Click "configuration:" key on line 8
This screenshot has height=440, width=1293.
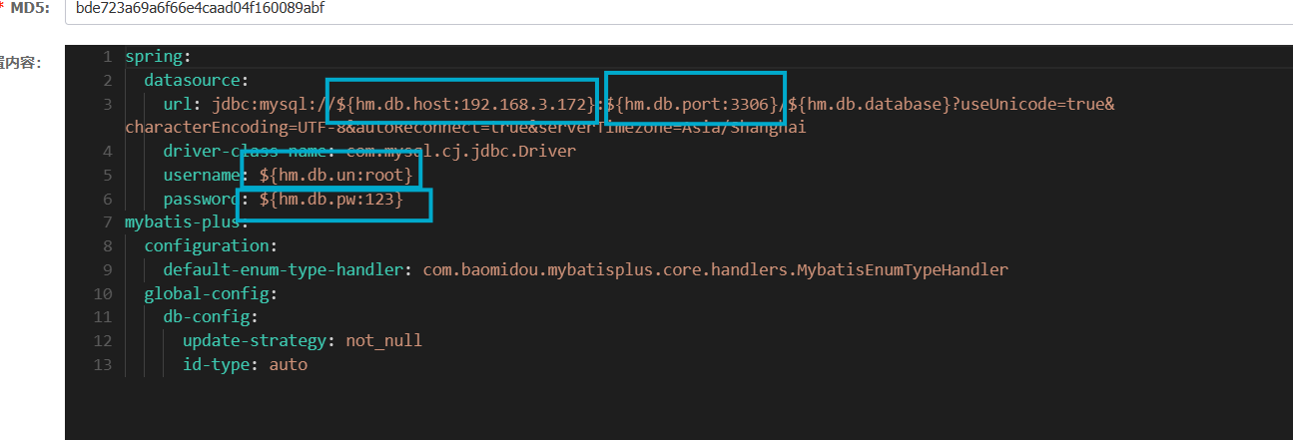tap(211, 245)
